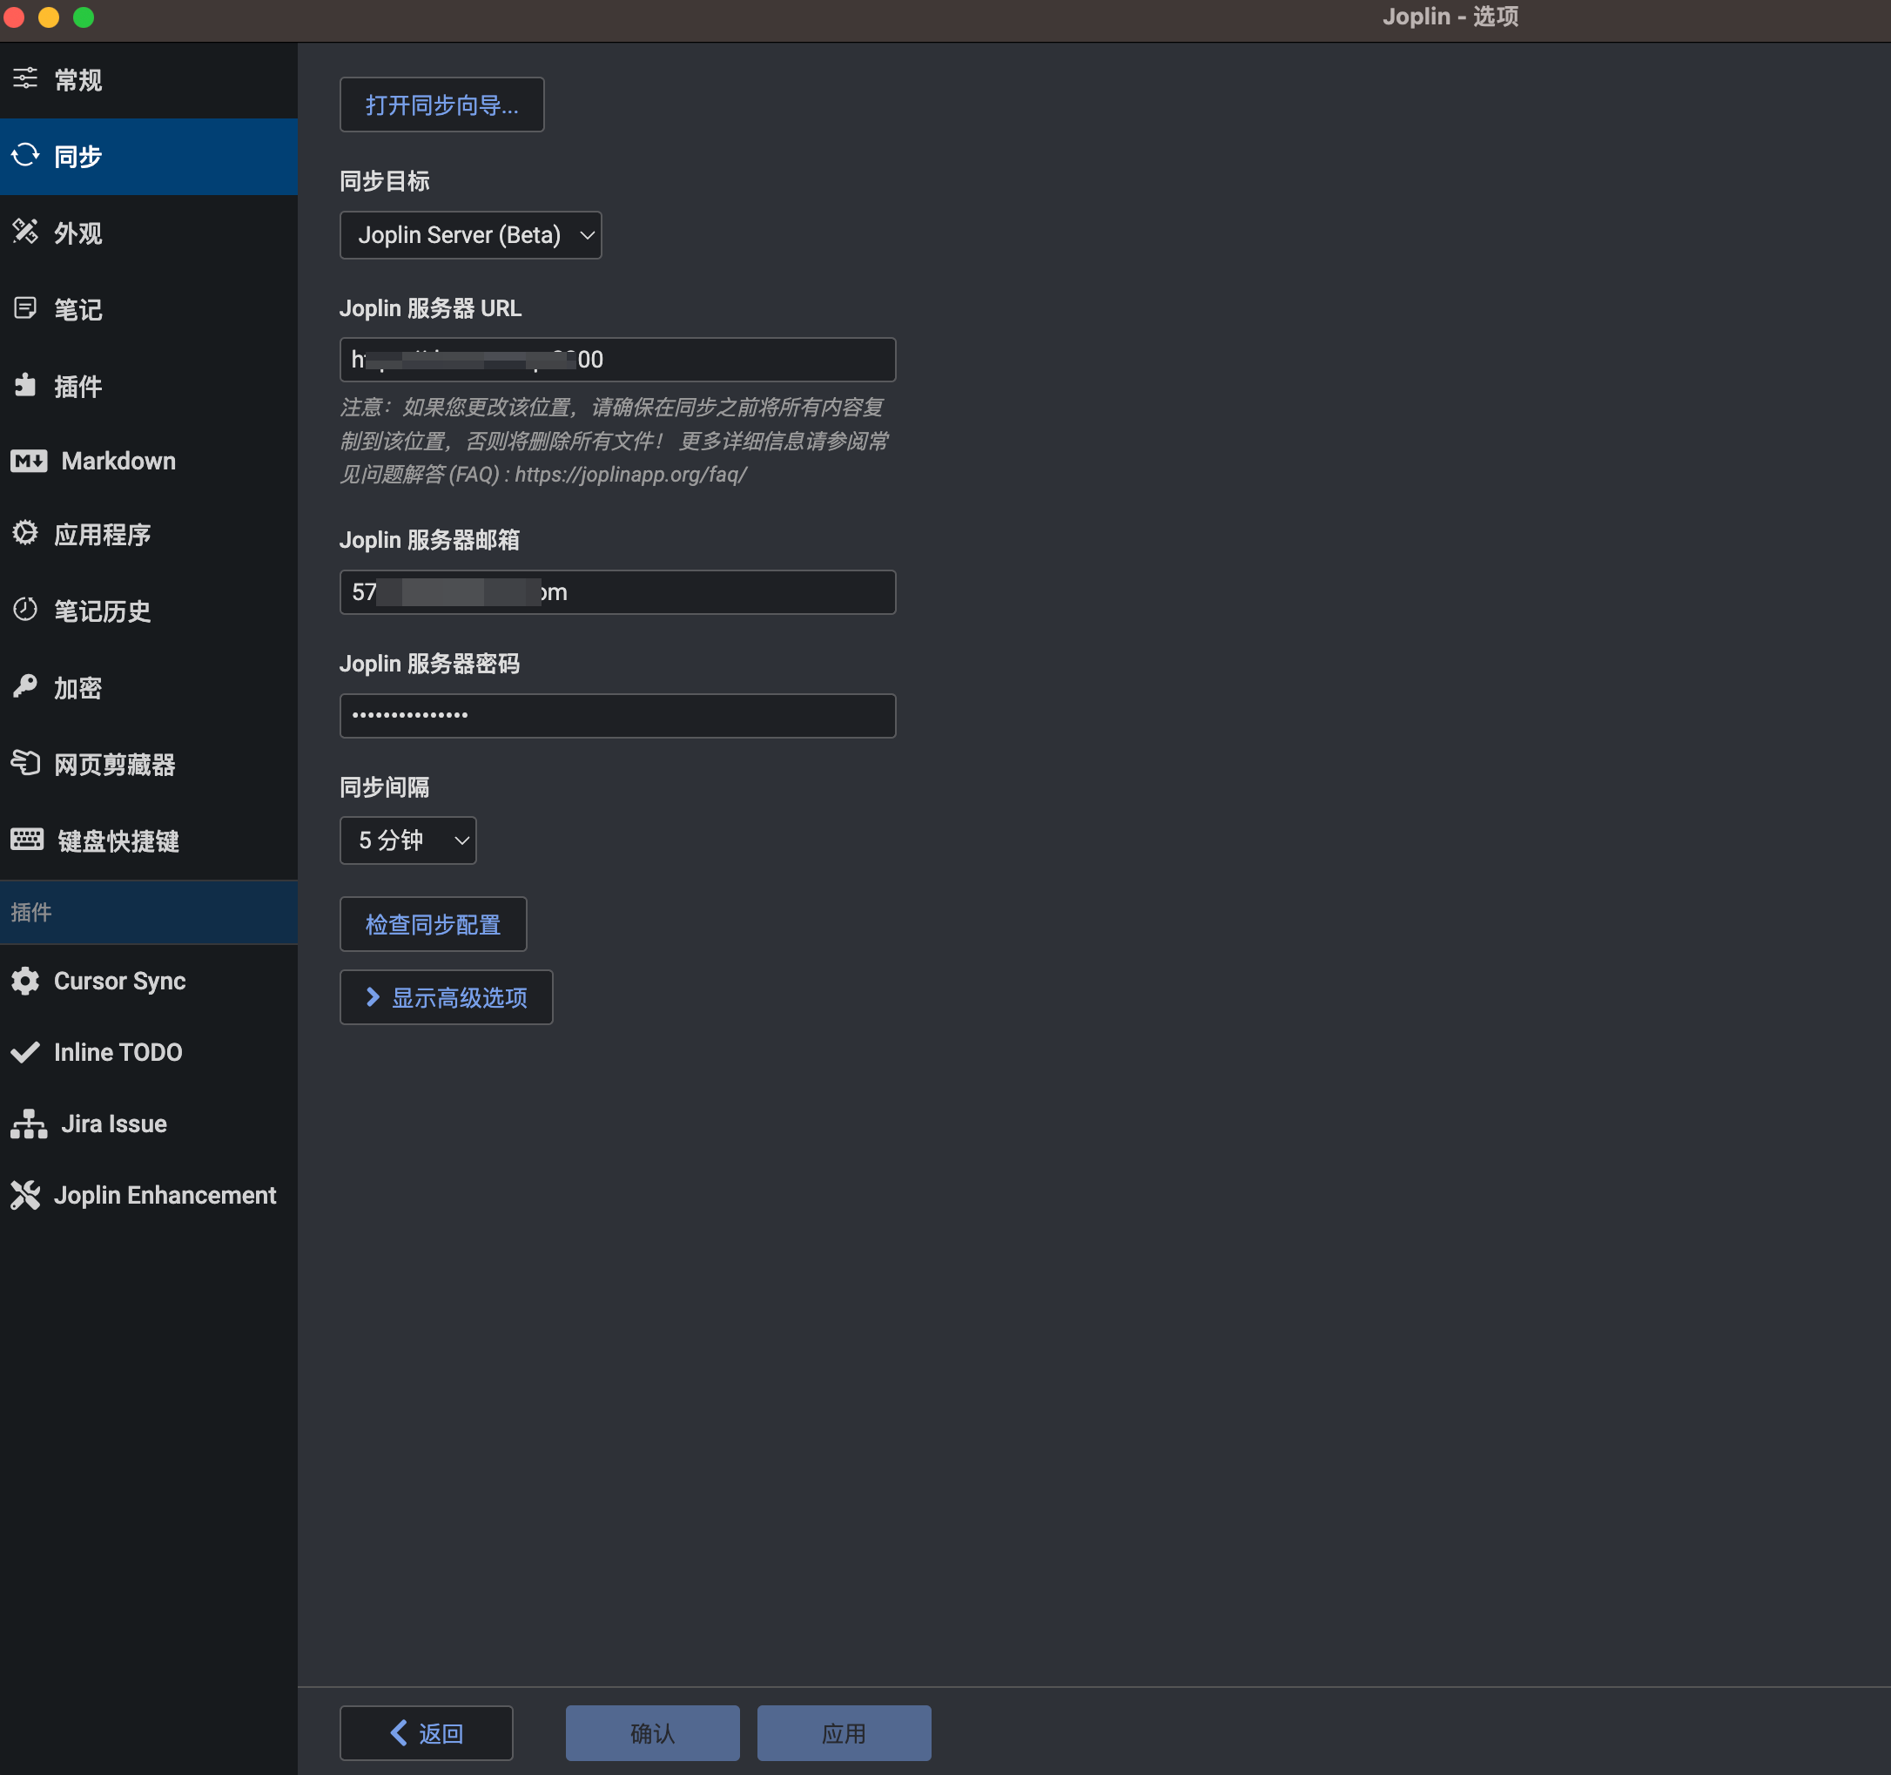
Task: Open the 加密 settings section
Action: click(148, 688)
